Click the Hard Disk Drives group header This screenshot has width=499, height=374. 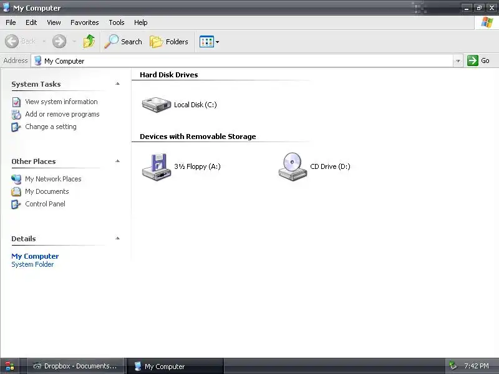pyautogui.click(x=168, y=75)
